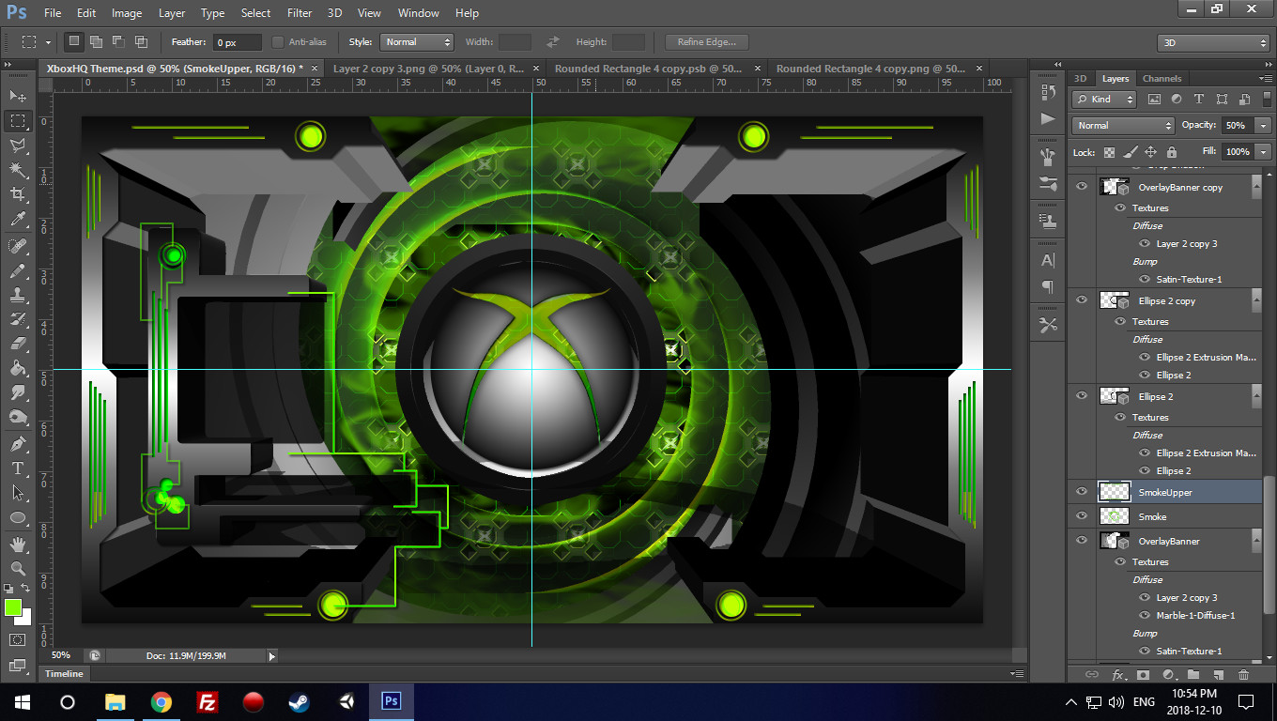Select the History Brush tool

pyautogui.click(x=18, y=319)
